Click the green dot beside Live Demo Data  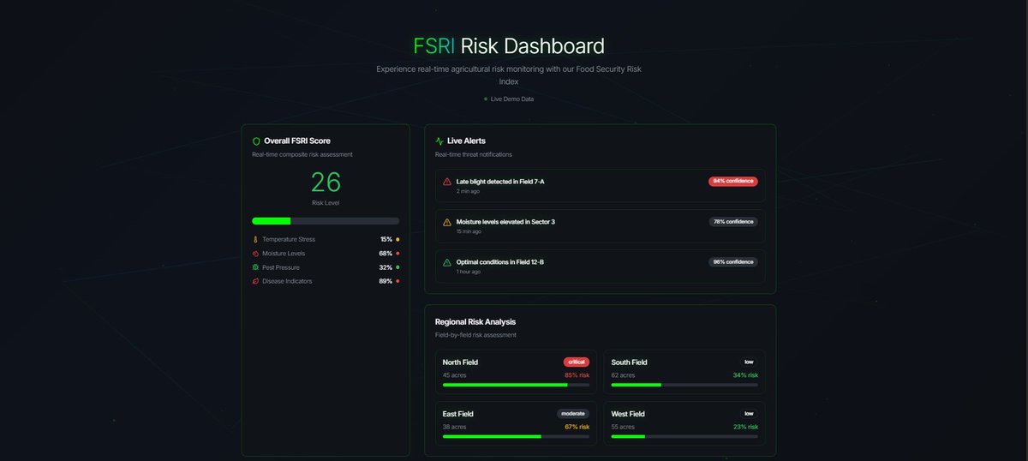click(x=486, y=99)
